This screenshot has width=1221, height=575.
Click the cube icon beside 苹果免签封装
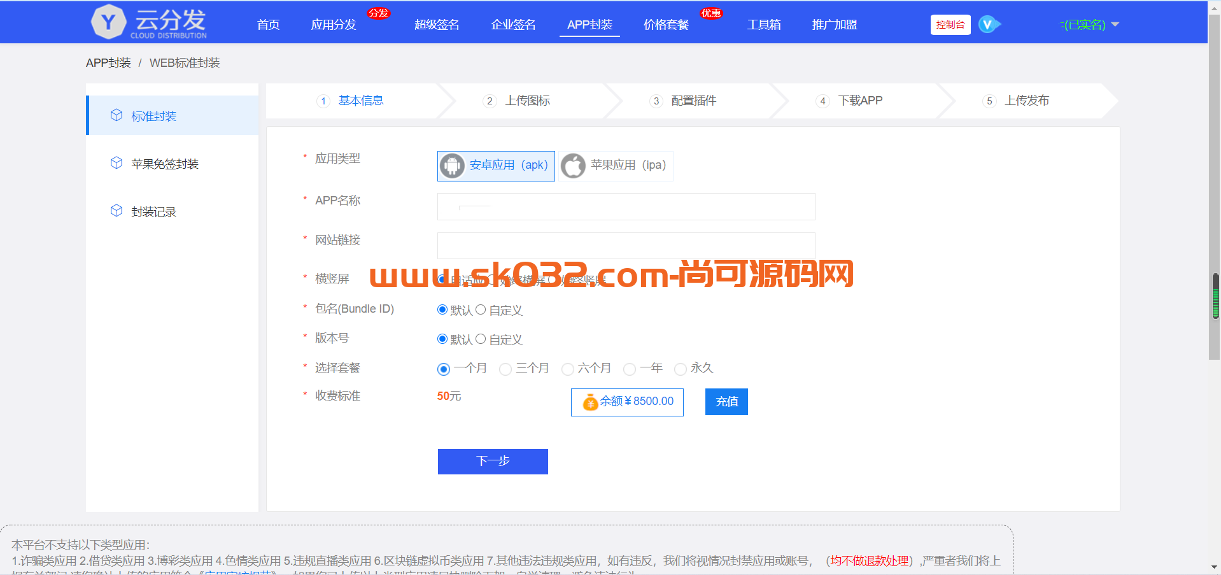(x=116, y=163)
